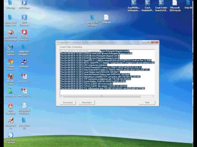The height and width of the screenshot is (147, 197).
Task: Open the Recycle Bin desktop icon
Action: (10, 93)
